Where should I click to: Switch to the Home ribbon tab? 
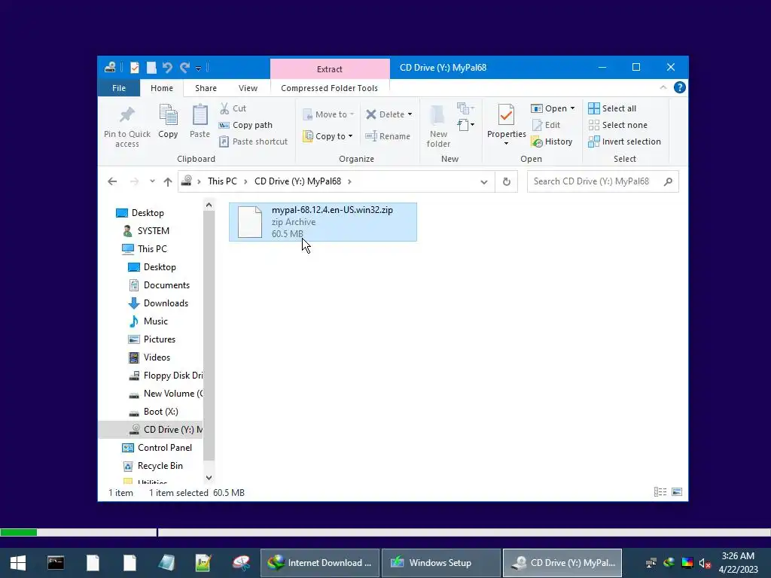[162, 88]
